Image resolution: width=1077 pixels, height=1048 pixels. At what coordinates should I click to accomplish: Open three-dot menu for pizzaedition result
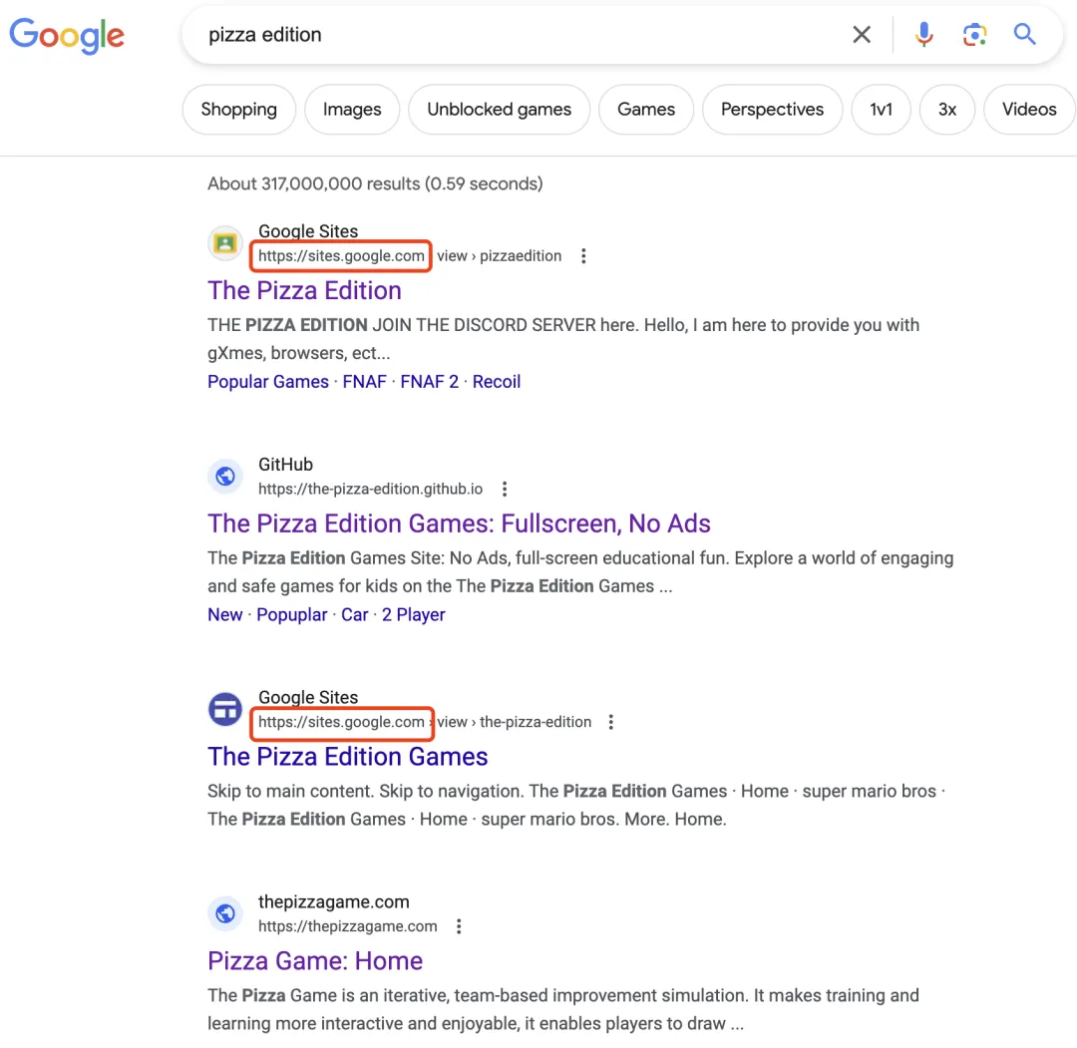tap(583, 256)
